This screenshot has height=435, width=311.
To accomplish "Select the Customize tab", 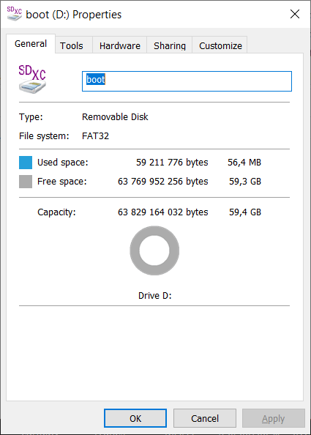I will pyautogui.click(x=220, y=45).
